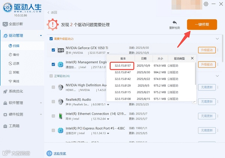
Task: Toggle 需要升级驱动(2) group checkbox
Action: pos(51,39)
